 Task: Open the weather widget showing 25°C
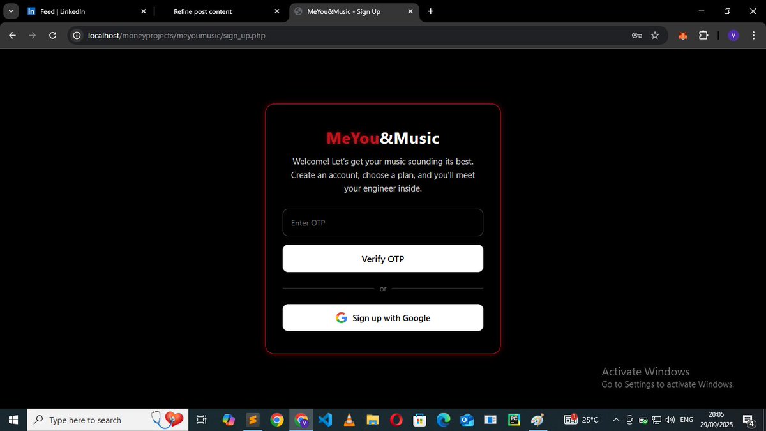(582, 420)
